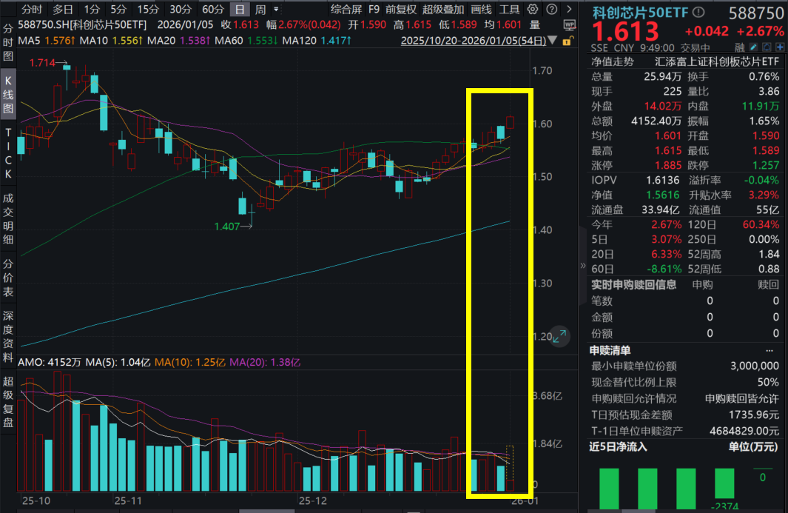Image resolution: width=788 pixels, height=513 pixels.
Task: Click the fullscreen expand arrows on the chart
Action: pyautogui.click(x=560, y=335)
